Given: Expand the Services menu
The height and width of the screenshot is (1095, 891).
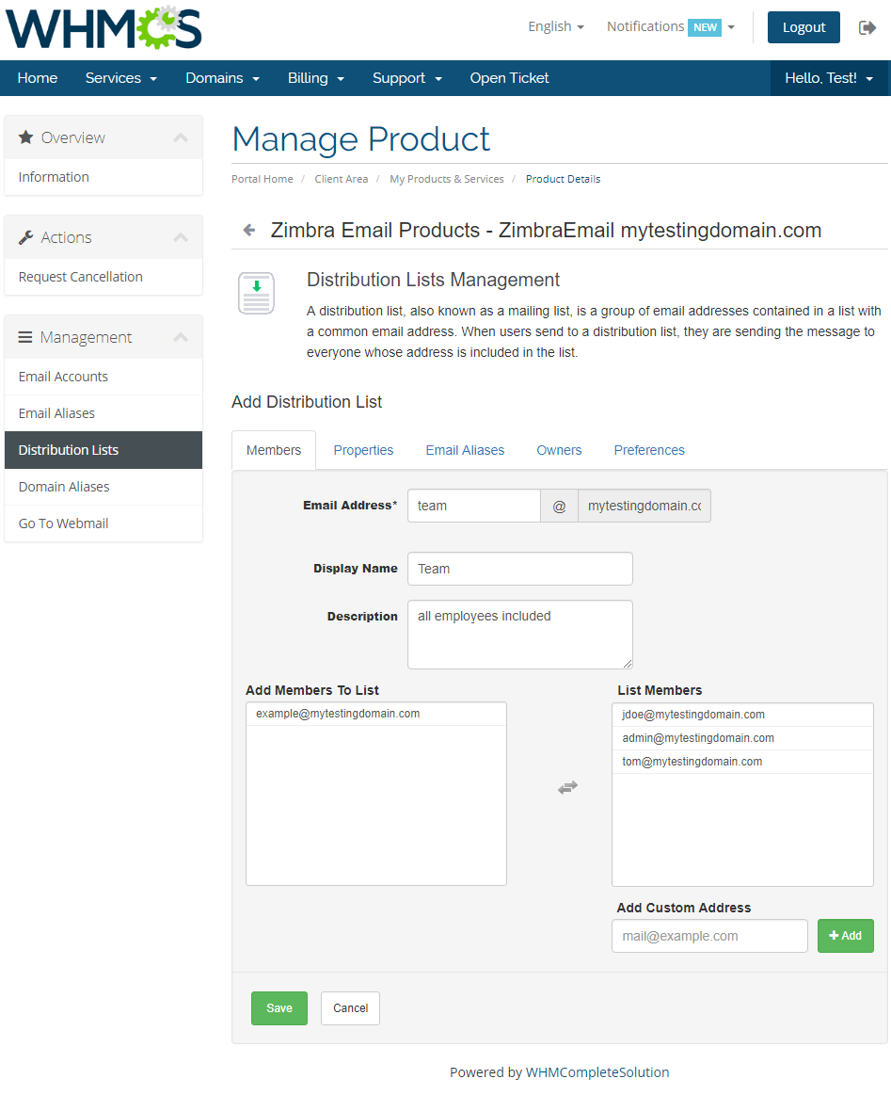Looking at the screenshot, I should click(x=120, y=78).
